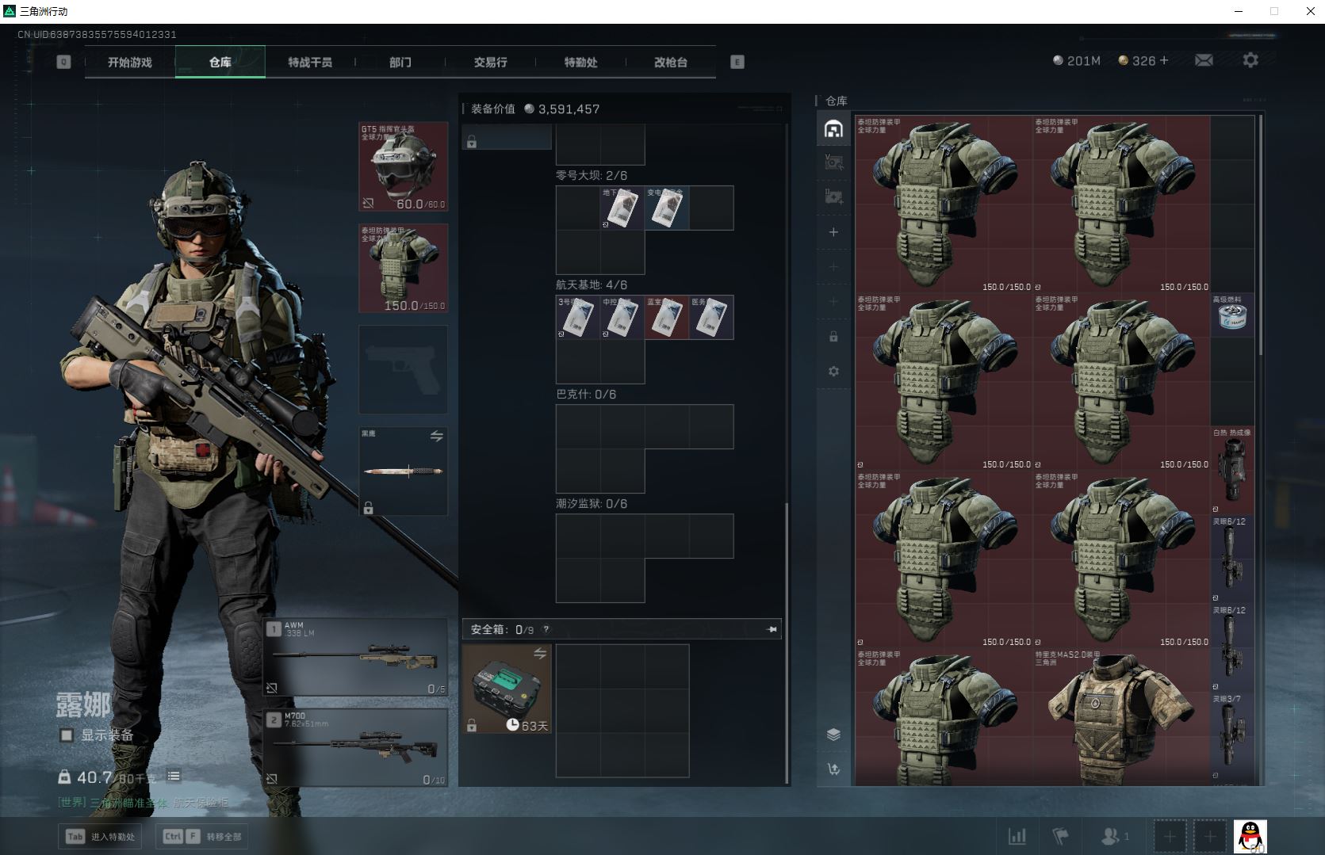The height and width of the screenshot is (855, 1325).
Task: Click first empty team slot plus button
Action: pos(1170,836)
